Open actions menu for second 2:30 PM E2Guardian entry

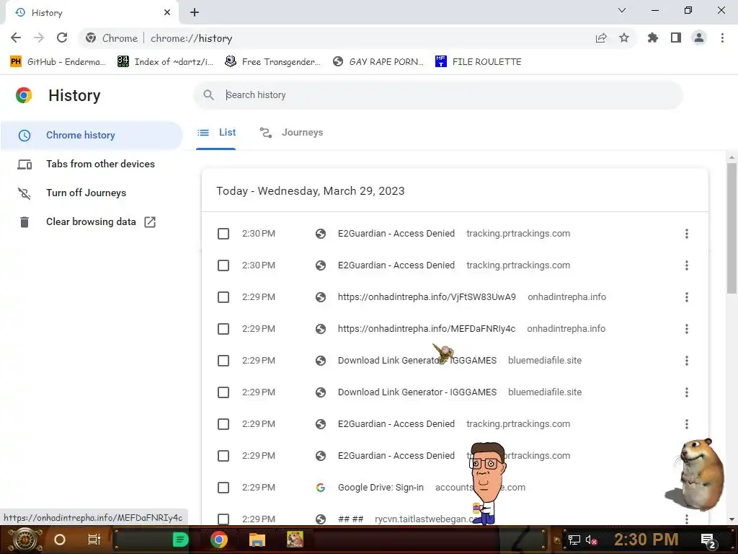(x=687, y=265)
